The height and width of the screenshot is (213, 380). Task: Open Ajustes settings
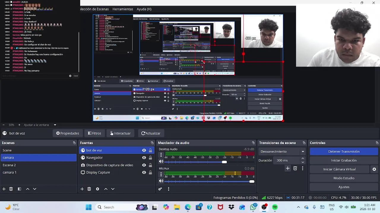click(x=344, y=187)
